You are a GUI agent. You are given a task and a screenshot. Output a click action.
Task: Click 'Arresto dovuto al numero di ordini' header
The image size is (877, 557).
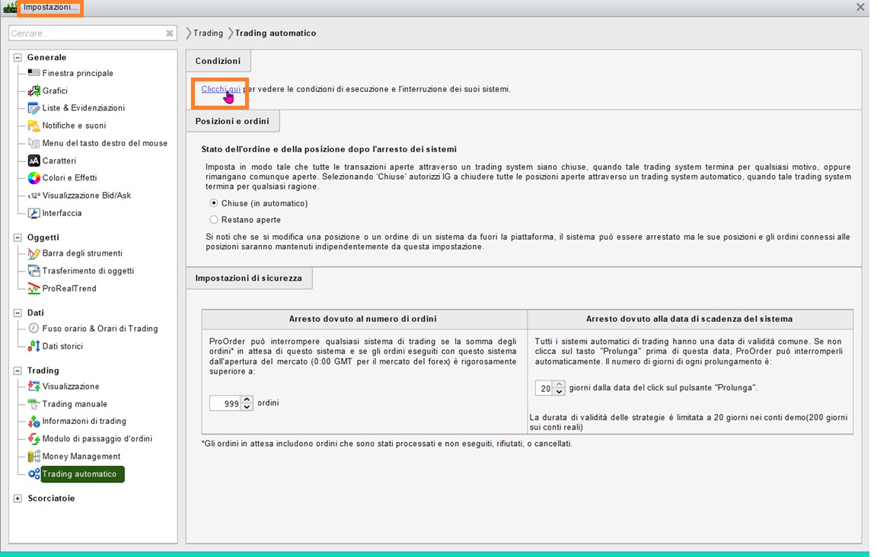[x=363, y=319]
